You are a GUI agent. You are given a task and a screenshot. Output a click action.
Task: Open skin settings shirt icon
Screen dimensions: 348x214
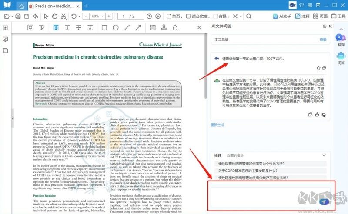tap(301, 5)
